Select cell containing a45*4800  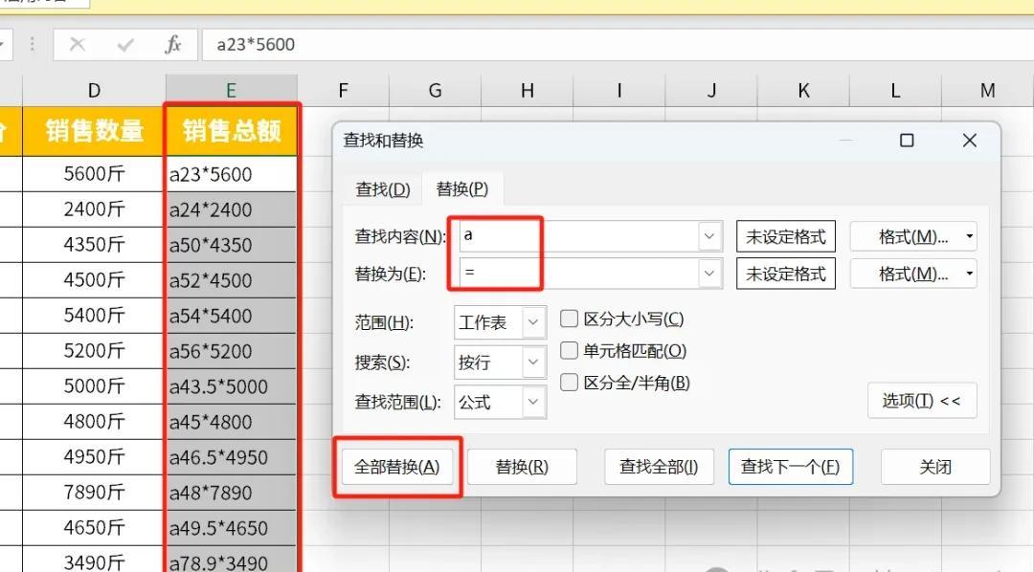click(231, 422)
